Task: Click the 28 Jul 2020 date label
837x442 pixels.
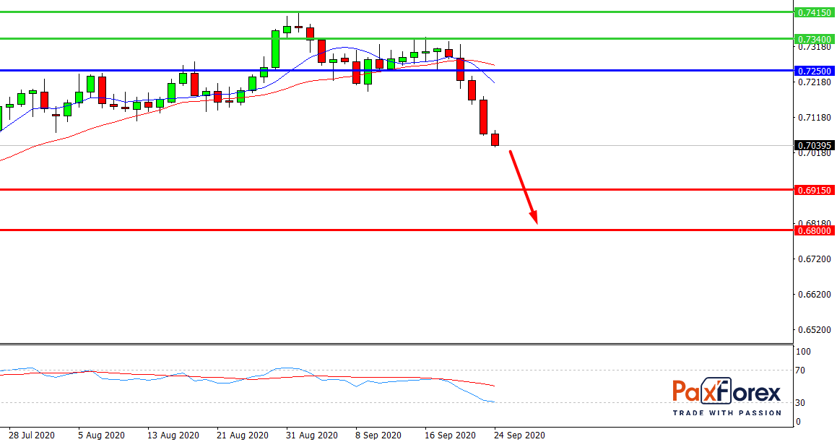Action: click(32, 435)
